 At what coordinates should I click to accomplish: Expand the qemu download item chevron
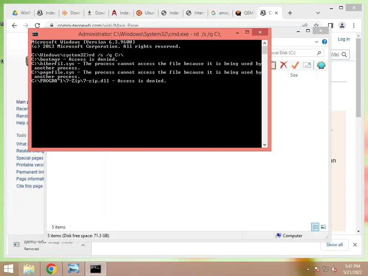(83, 245)
